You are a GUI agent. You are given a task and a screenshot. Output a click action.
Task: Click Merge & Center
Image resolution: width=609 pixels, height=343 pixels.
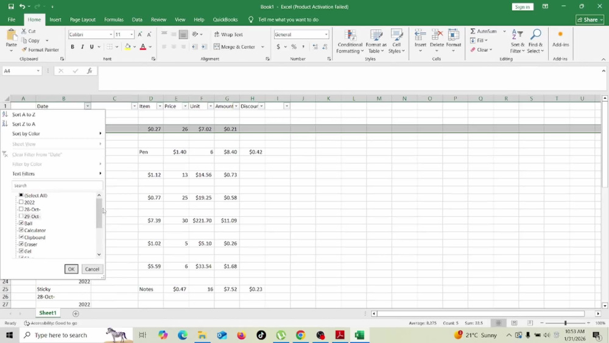234,47
